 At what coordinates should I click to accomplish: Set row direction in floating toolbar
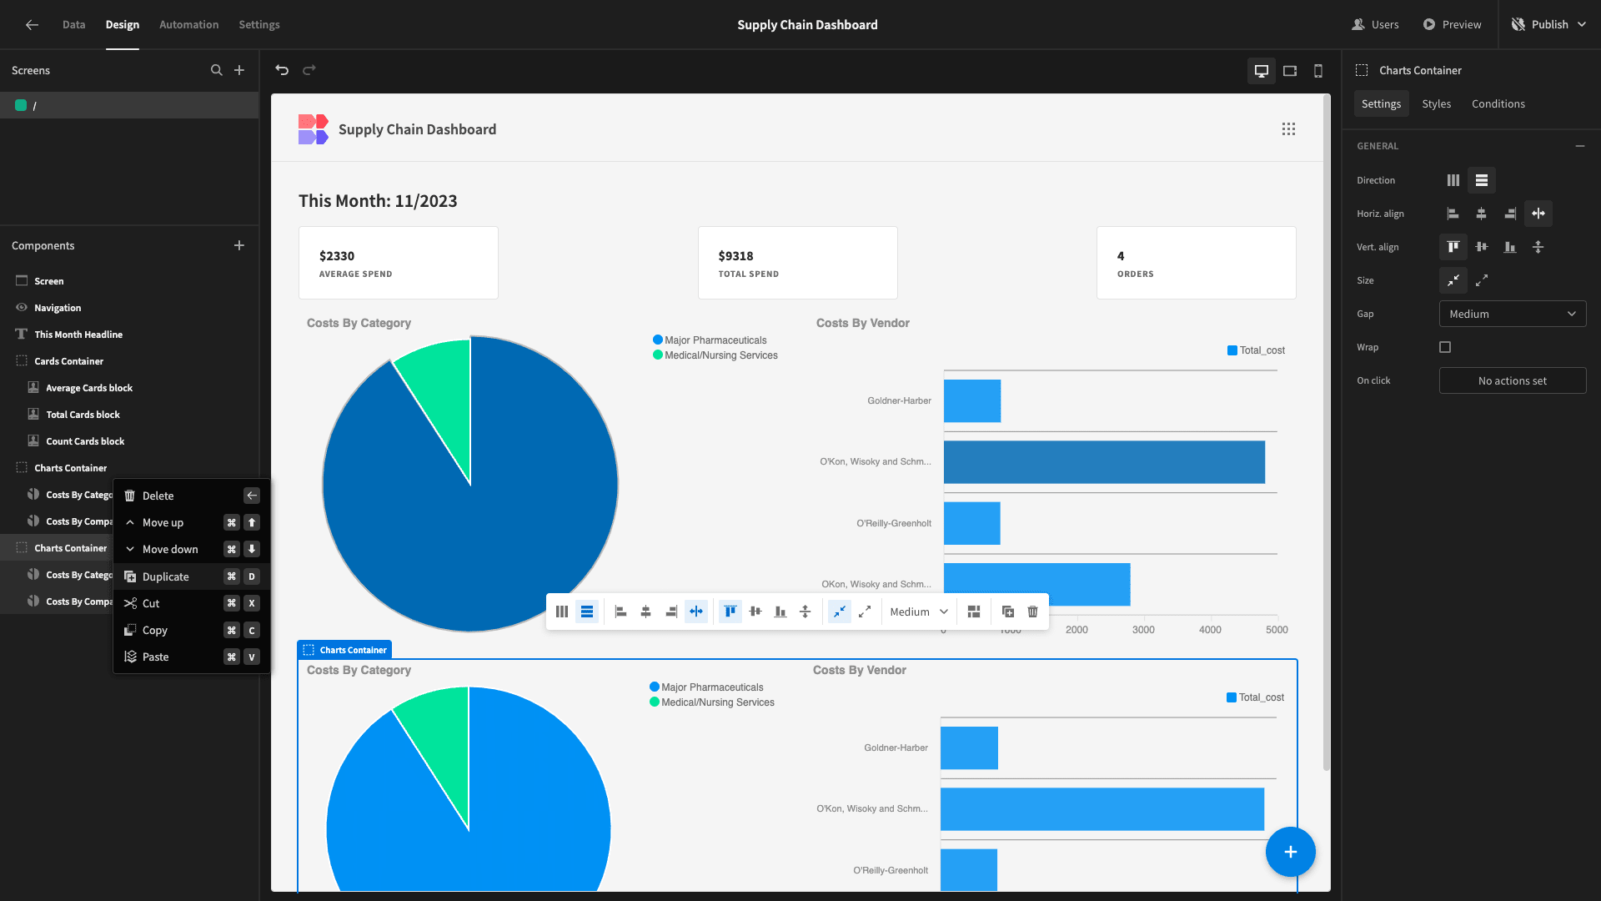tap(562, 612)
